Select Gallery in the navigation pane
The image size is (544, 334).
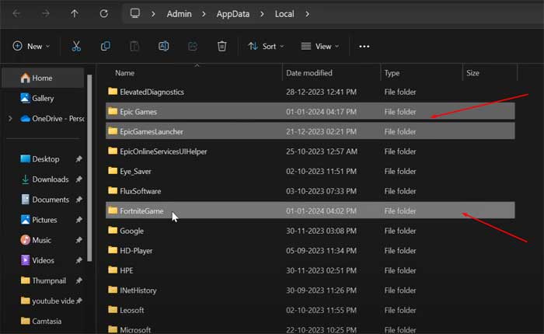point(43,99)
